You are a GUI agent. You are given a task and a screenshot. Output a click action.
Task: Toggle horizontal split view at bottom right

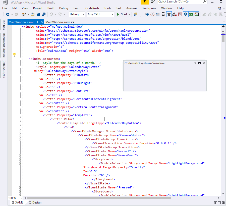click(x=219, y=203)
